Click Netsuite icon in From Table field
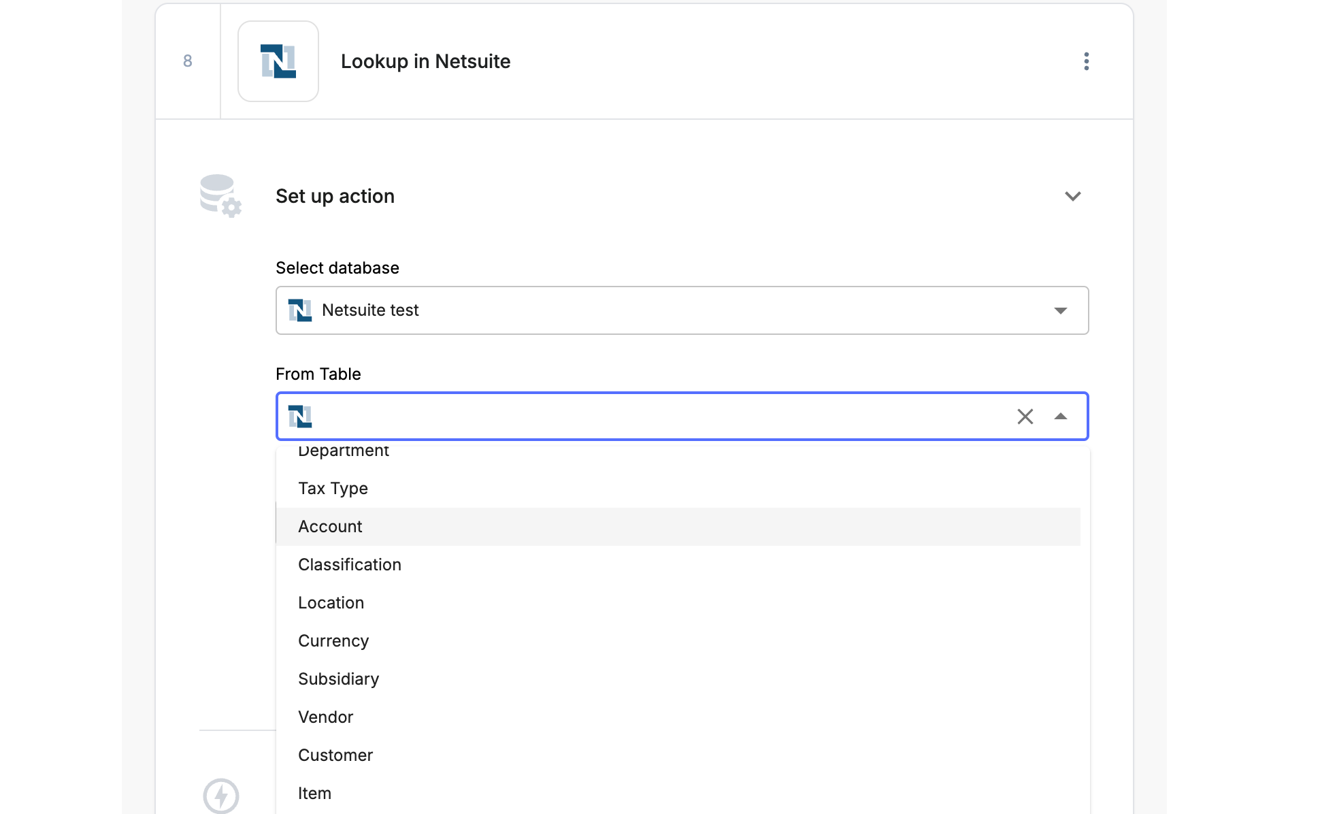 [300, 417]
